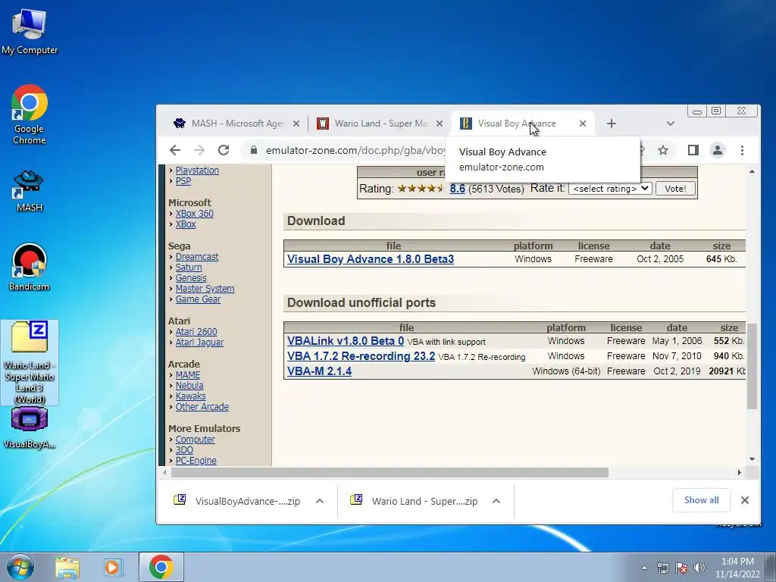Download Visual Boy Advance 1.8.0 Beta3
Image resolution: width=776 pixels, height=582 pixels.
tap(370, 259)
